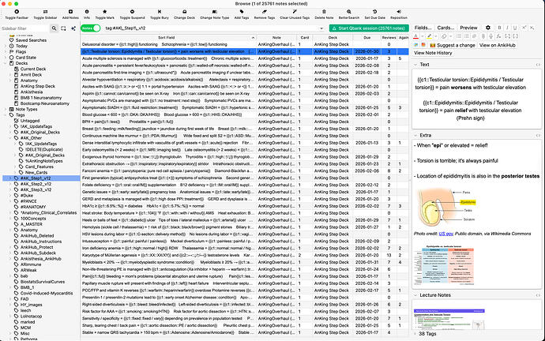Toggle the Notes/Cards switch

(91, 28)
